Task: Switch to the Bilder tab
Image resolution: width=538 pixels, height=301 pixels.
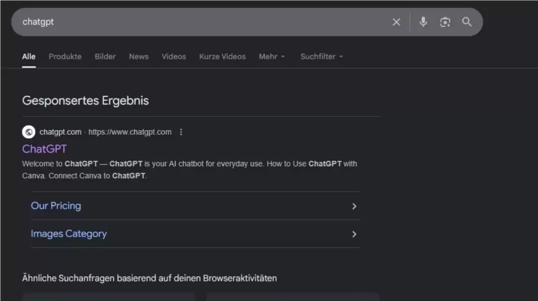Action: [105, 56]
